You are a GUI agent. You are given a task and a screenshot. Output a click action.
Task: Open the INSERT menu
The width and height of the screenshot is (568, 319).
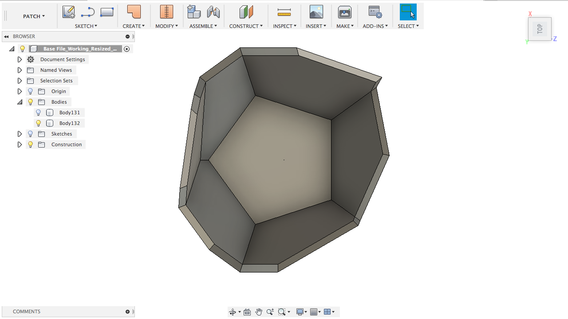point(316,26)
